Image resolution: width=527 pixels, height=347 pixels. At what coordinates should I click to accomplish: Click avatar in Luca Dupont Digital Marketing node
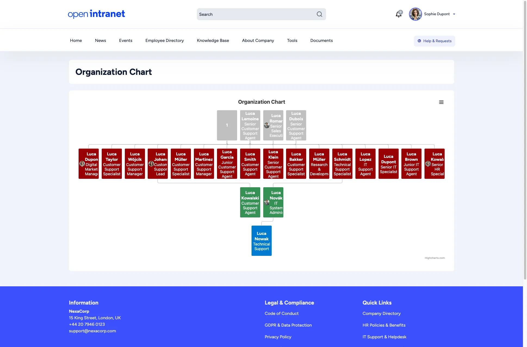[82, 164]
